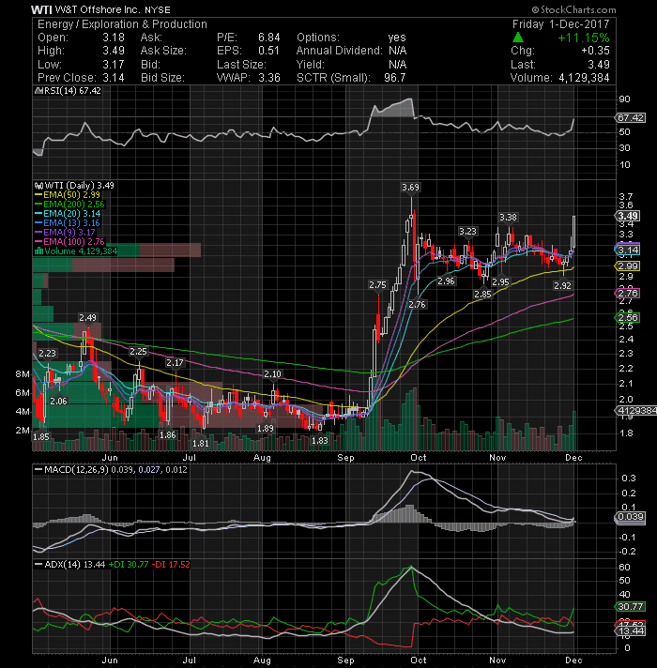The image size is (657, 668).
Task: Click the volume bars icon in the legend
Action: 38,250
